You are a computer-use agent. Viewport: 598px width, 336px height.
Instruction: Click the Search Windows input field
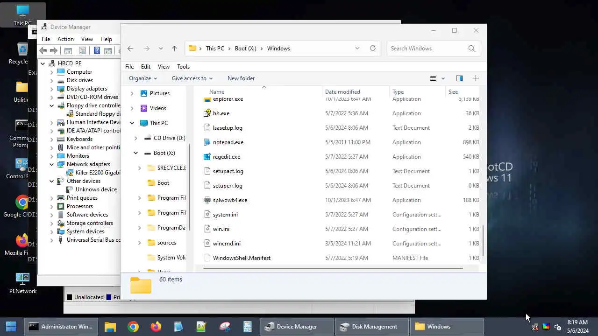pyautogui.click(x=427, y=49)
